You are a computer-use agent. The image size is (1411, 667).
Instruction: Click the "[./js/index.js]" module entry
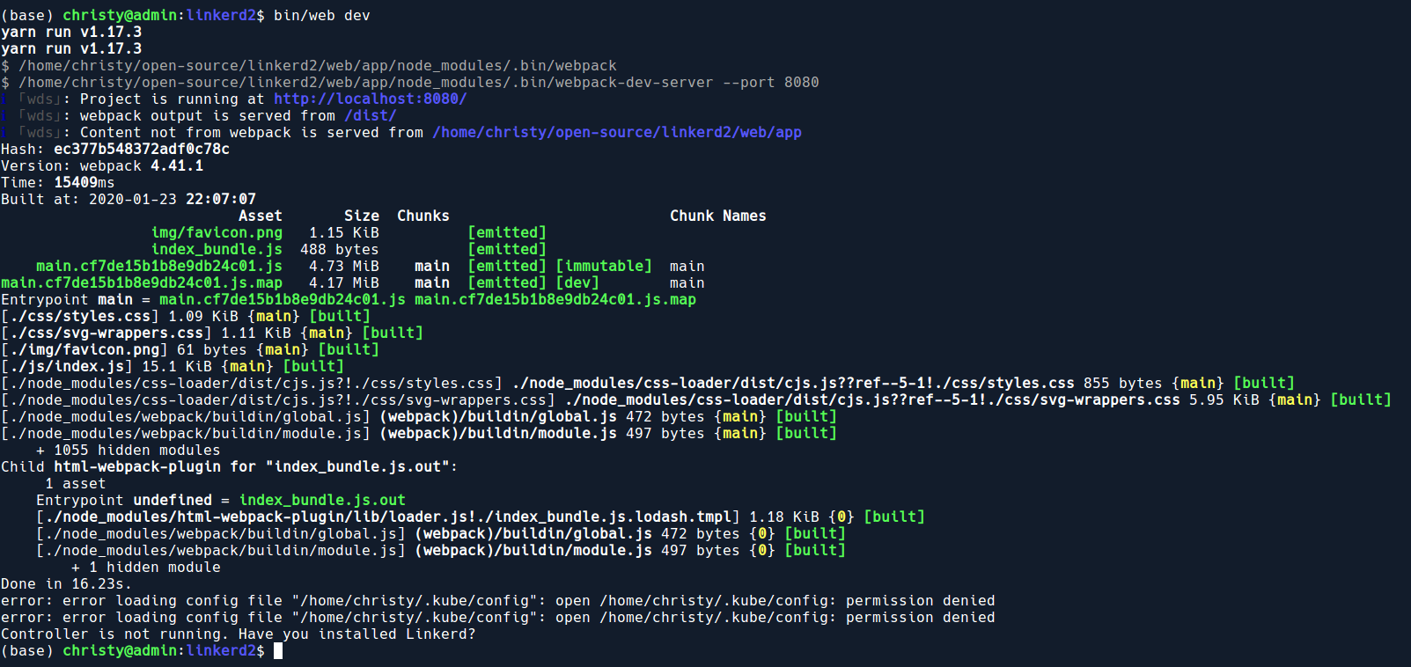(67, 366)
